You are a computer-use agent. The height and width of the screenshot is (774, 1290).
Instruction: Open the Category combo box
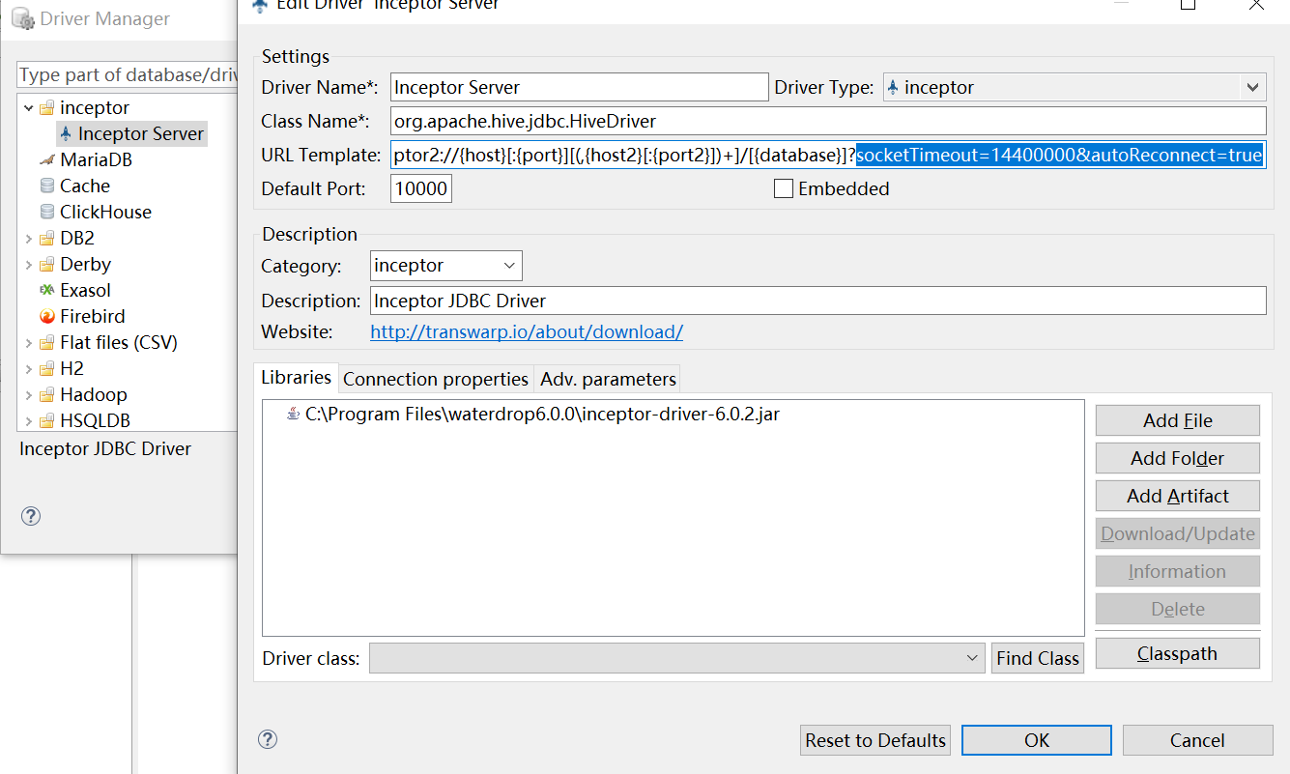pos(509,266)
